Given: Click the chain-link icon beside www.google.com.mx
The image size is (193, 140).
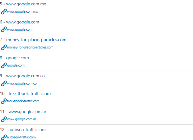Looking at the screenshot, I should tap(4, 11).
